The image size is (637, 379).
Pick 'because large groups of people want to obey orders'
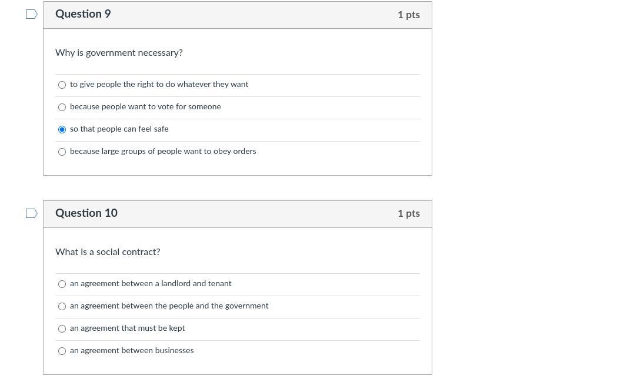coord(62,152)
